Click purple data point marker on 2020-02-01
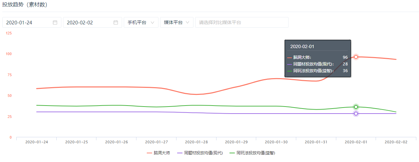Screen dimensions: 419x162 coord(356,114)
